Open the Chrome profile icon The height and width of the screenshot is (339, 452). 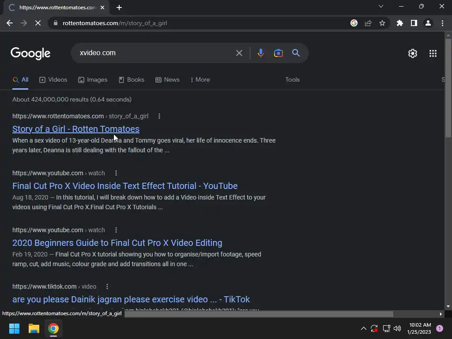click(x=428, y=23)
